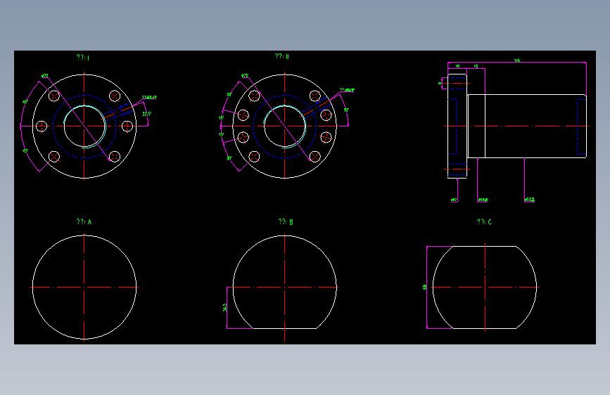This screenshot has width=610, height=395.
Task: Select the 116 length dimension text
Action: tap(516, 60)
